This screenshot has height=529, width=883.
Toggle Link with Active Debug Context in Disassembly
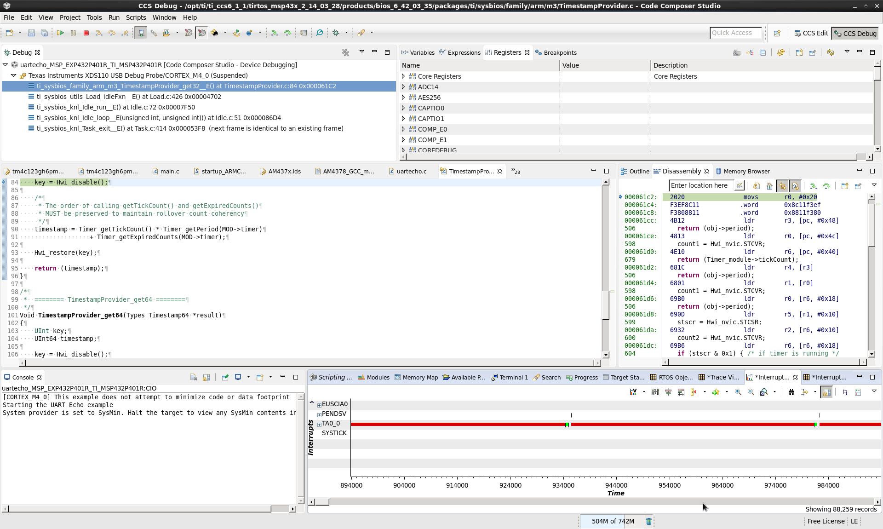pyautogui.click(x=782, y=186)
